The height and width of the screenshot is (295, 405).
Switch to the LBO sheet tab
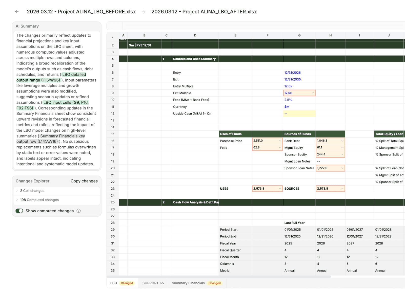click(x=123, y=283)
